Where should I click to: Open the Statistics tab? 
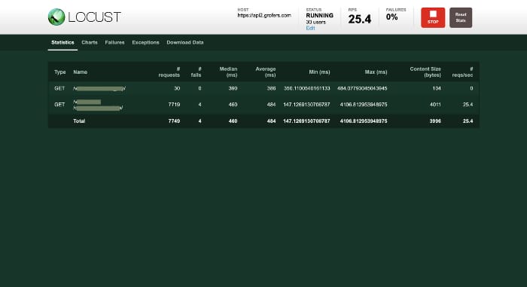[62, 42]
